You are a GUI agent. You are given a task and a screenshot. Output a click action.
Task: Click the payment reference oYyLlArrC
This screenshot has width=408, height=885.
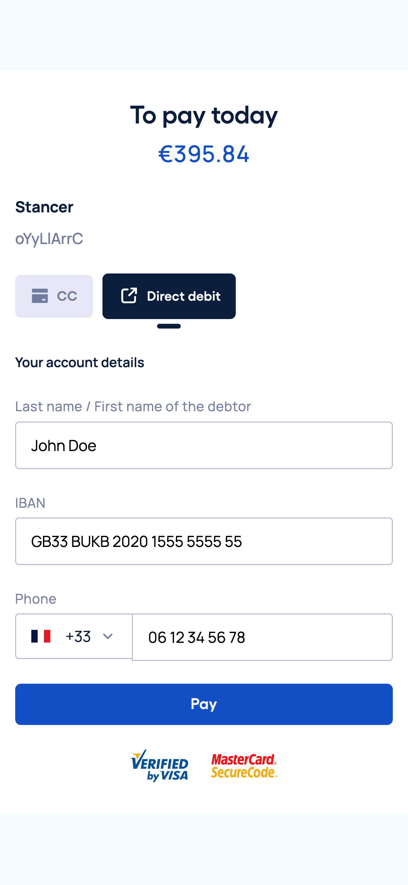49,238
